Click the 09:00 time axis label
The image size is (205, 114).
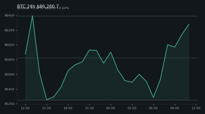point(175,108)
